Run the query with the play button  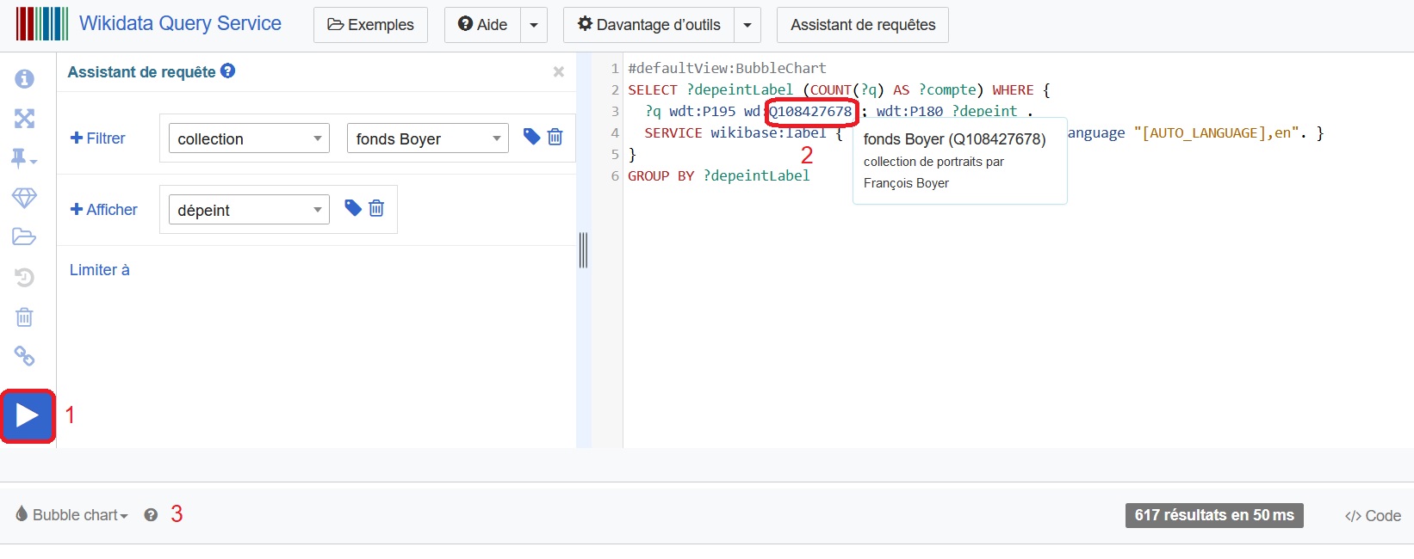(x=28, y=416)
